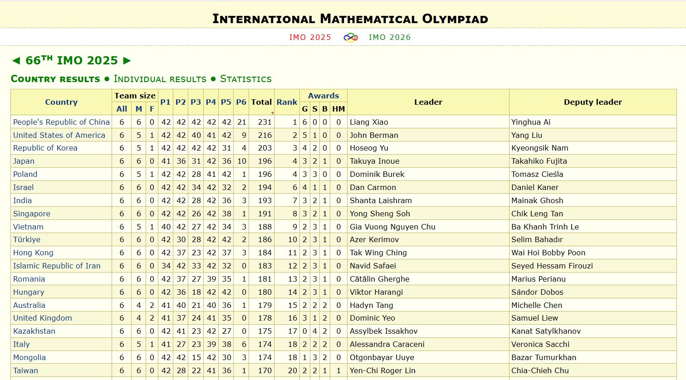Click the 66th IMO 2025 heading
The height and width of the screenshot is (380, 686).
[72, 60]
